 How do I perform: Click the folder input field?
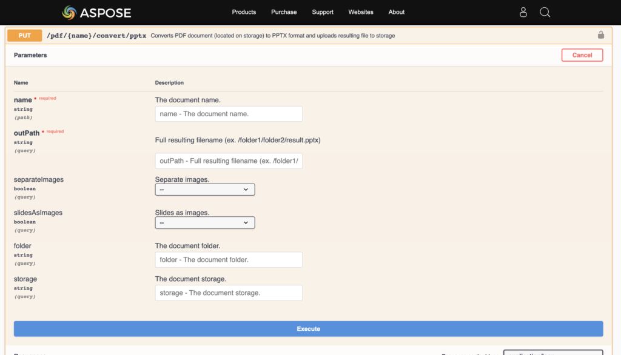pos(229,260)
